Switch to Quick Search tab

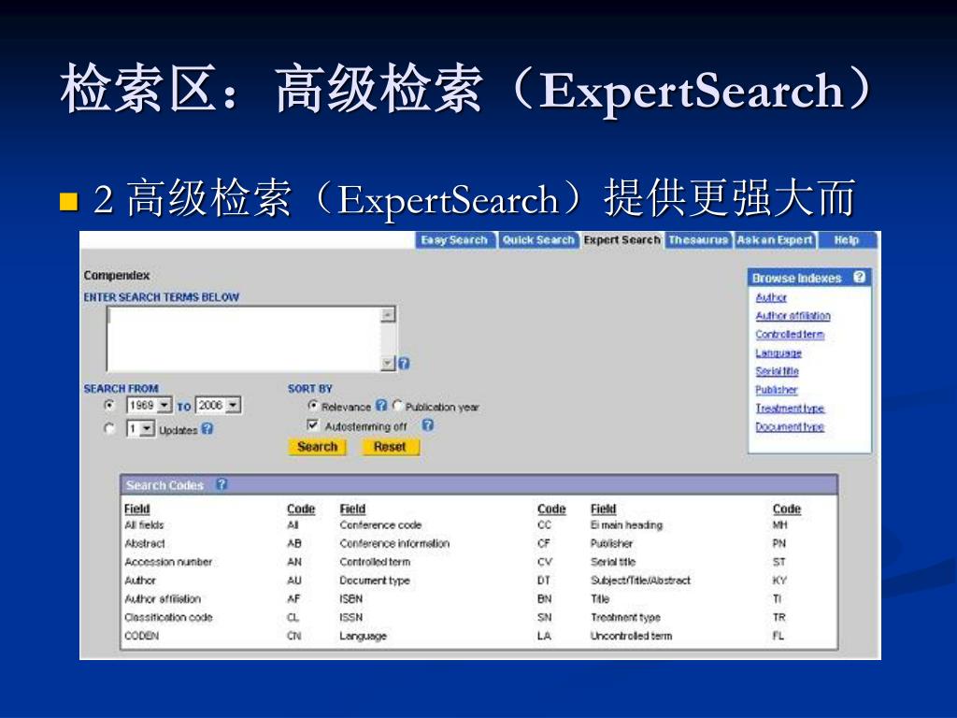(538, 240)
